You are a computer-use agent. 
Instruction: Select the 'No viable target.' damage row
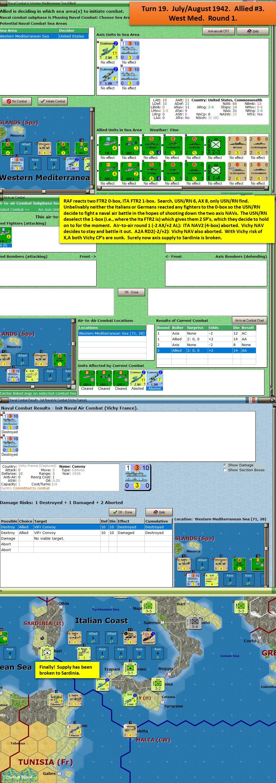[x=86, y=538]
